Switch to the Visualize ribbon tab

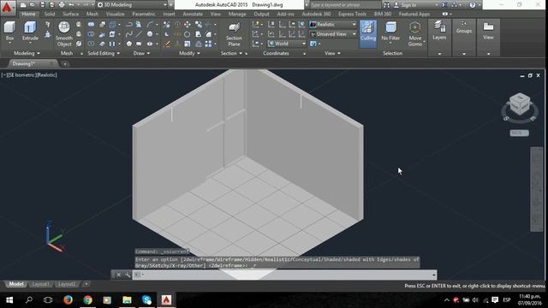point(115,14)
